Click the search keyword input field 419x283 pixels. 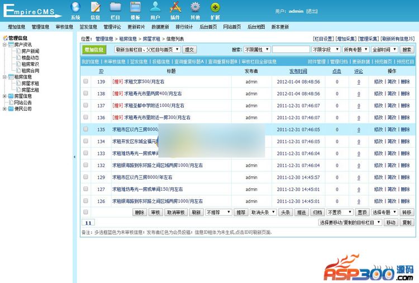pos(291,50)
